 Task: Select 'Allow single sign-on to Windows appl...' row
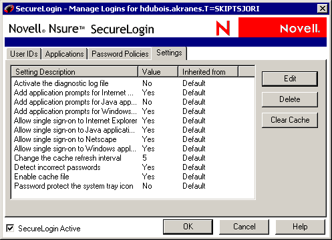[133, 149]
